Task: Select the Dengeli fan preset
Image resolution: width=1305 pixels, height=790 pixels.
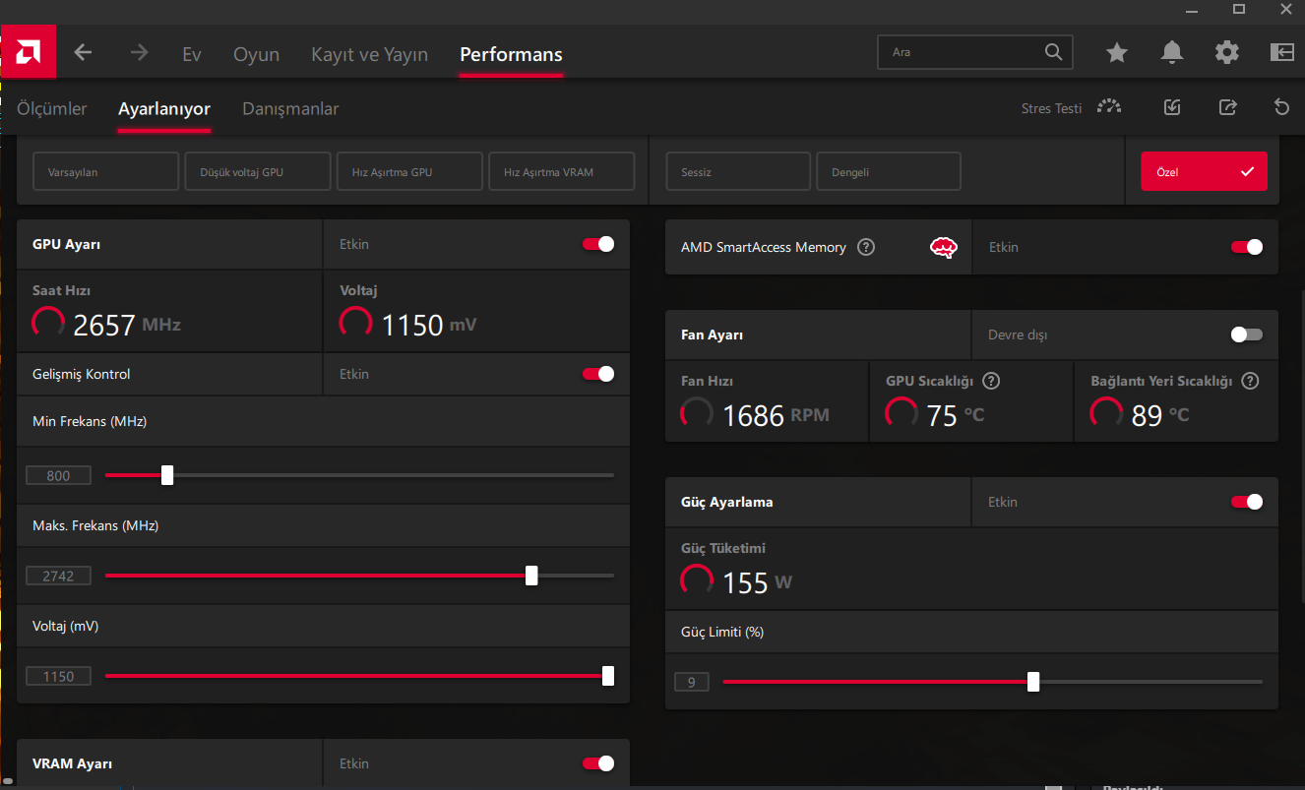Action: coord(889,171)
